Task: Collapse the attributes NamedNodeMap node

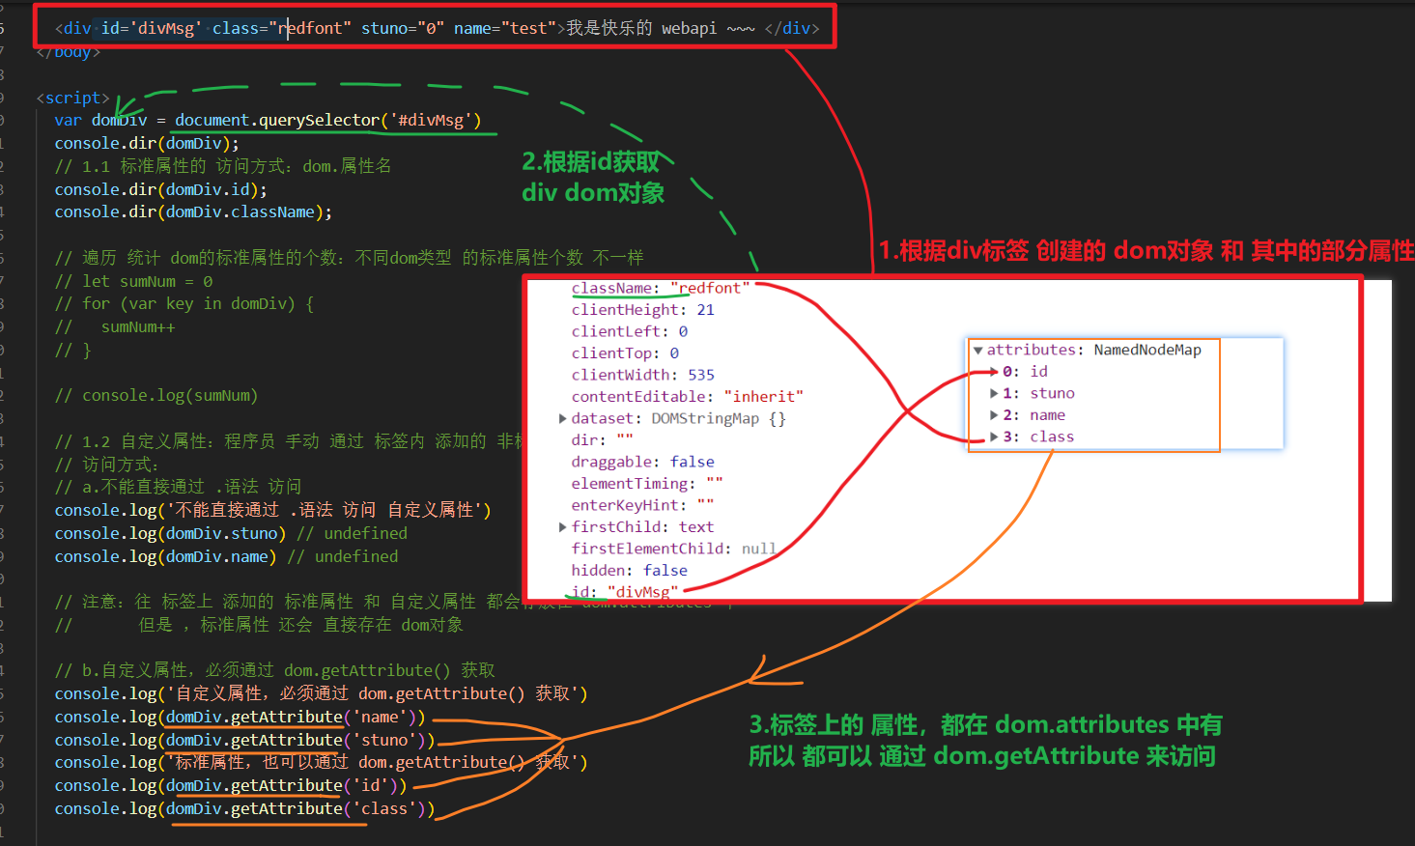Action: coord(978,350)
